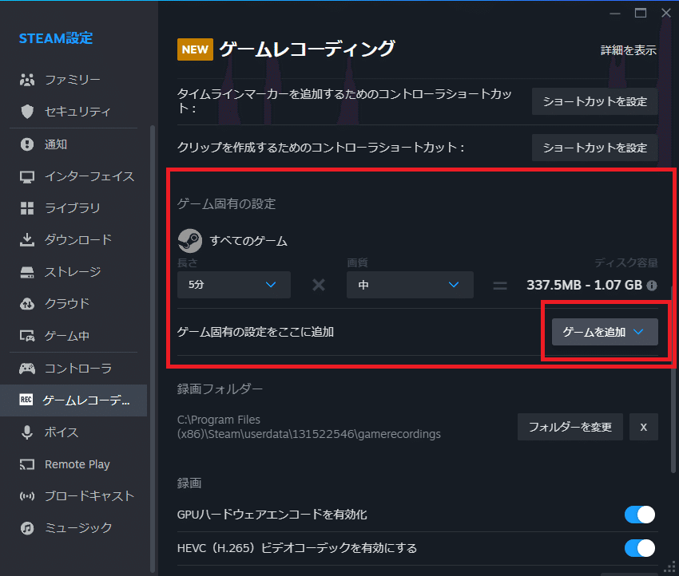Viewport: 679px width, 576px height.
Task: Click the Broadcast signal icon
Action: point(27,496)
